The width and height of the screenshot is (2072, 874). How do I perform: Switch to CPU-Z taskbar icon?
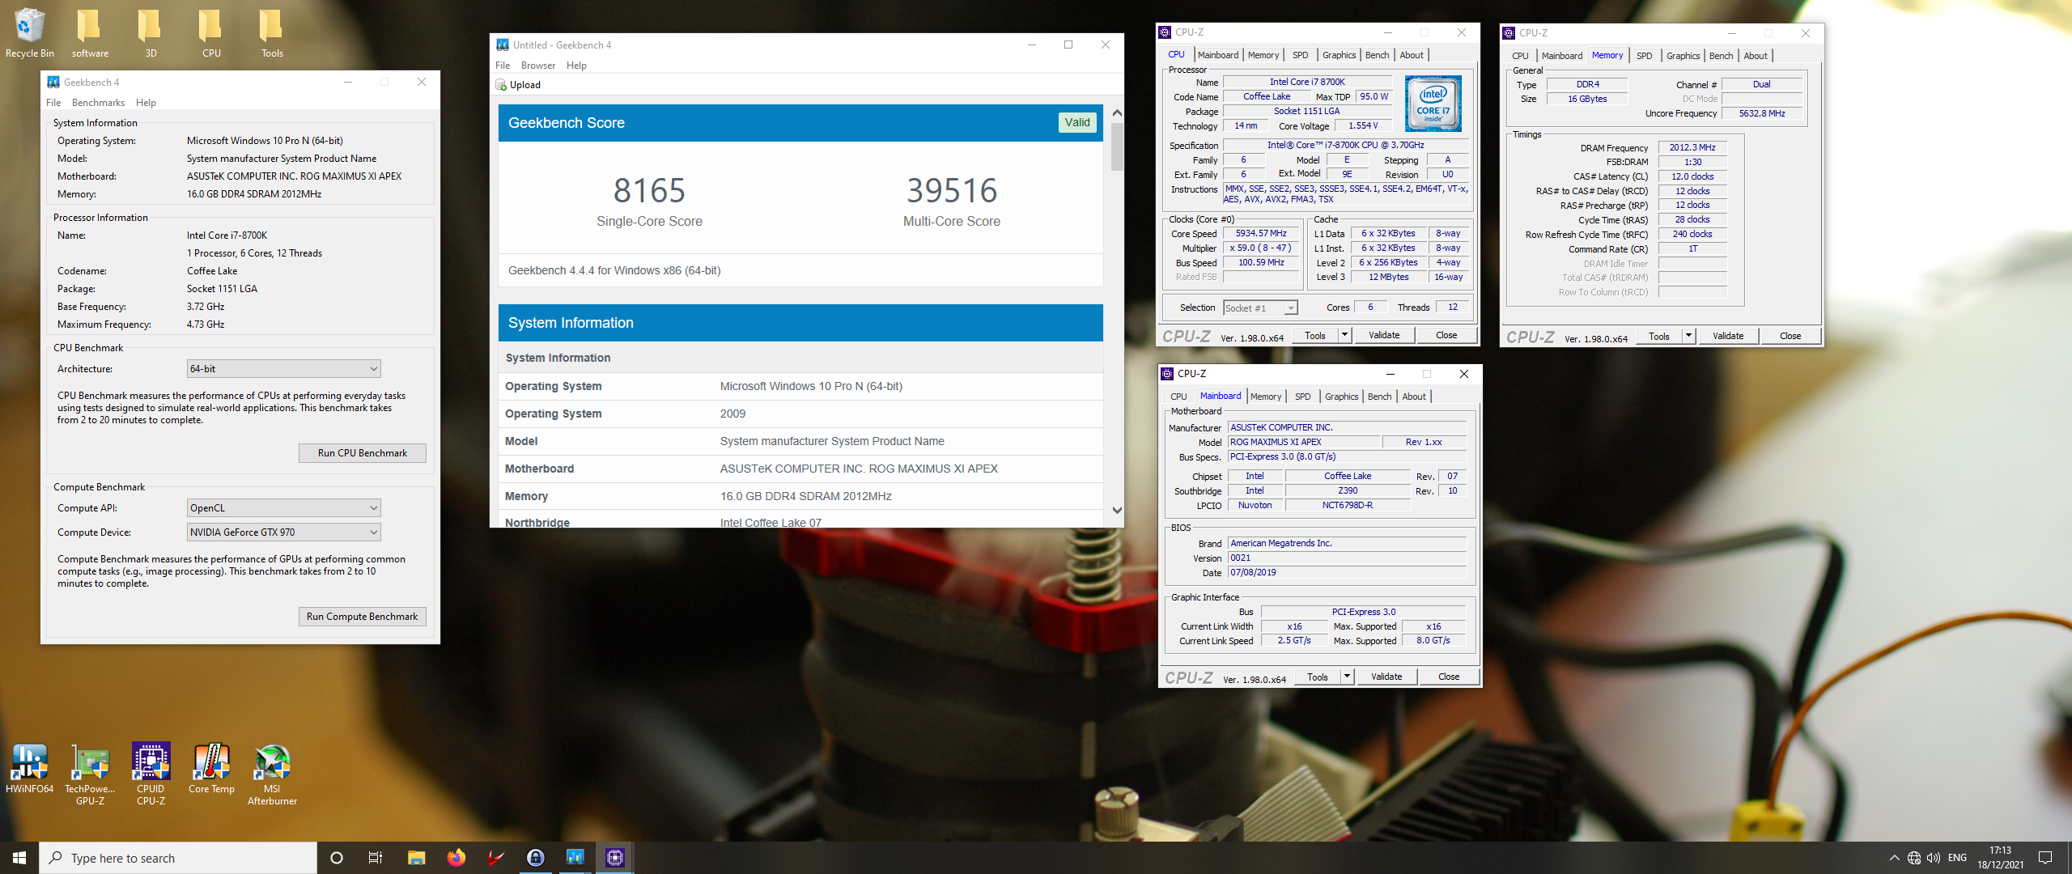click(x=615, y=858)
